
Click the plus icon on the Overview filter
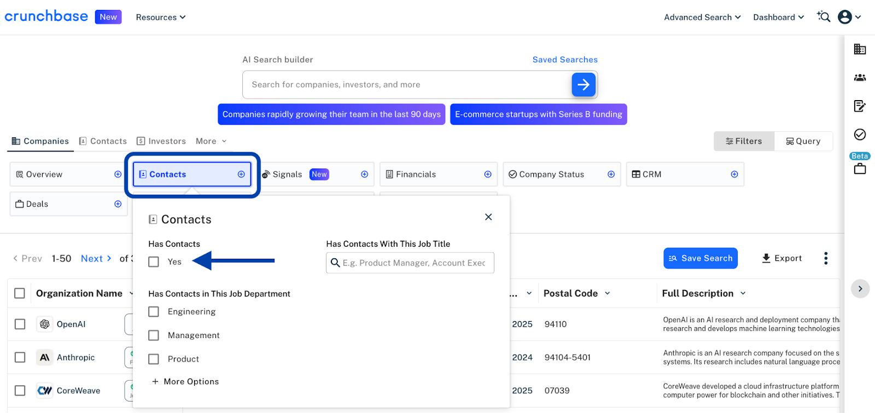[118, 174]
